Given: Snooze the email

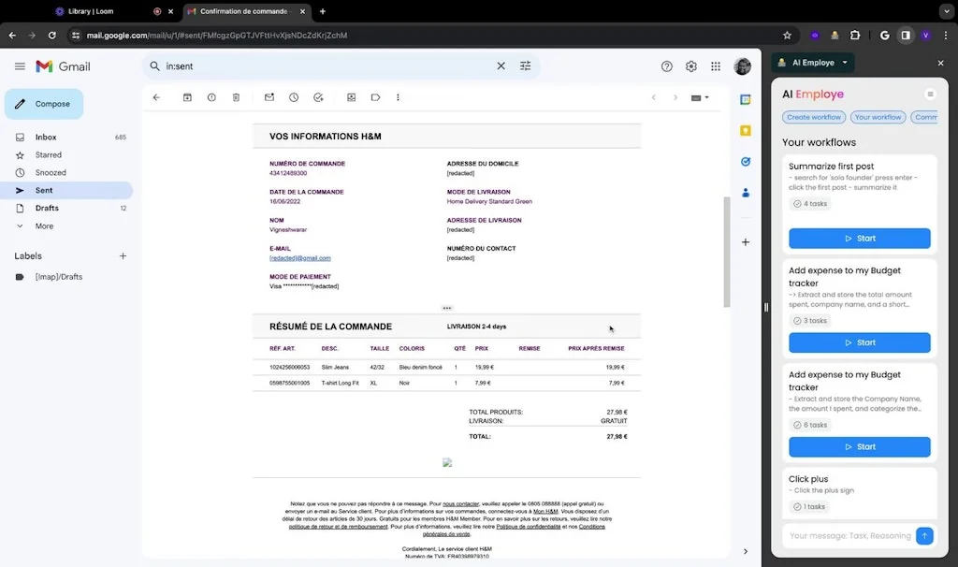Looking at the screenshot, I should pyautogui.click(x=295, y=97).
